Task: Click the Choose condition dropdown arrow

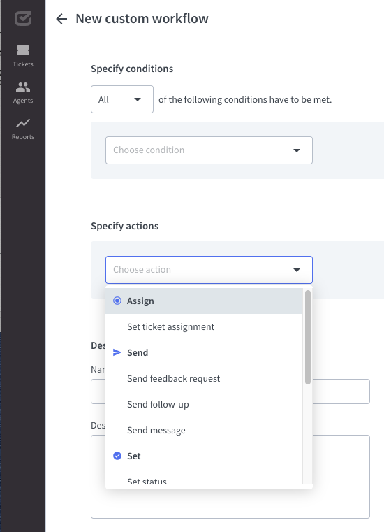Action: (297, 150)
